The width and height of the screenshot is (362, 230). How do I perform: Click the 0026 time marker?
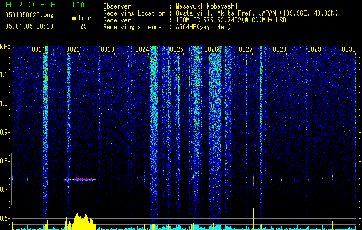pyautogui.click(x=211, y=49)
